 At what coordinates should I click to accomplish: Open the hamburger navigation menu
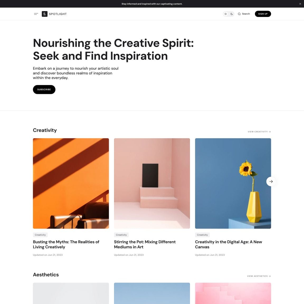tap(36, 14)
